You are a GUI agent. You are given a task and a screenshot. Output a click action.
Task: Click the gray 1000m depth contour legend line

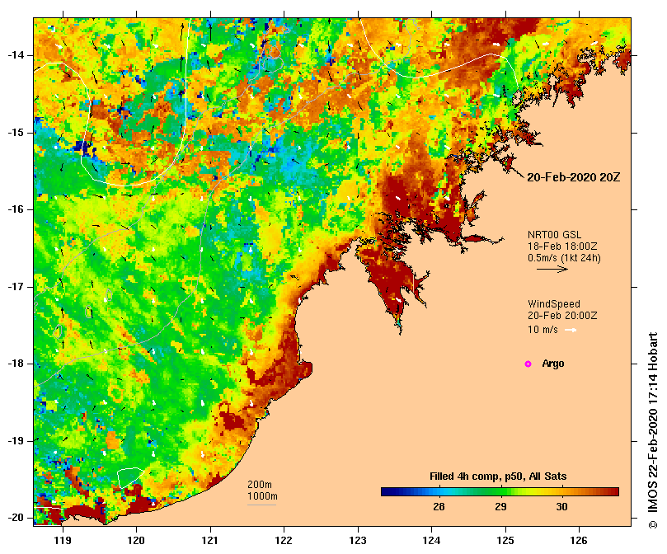pos(261,505)
